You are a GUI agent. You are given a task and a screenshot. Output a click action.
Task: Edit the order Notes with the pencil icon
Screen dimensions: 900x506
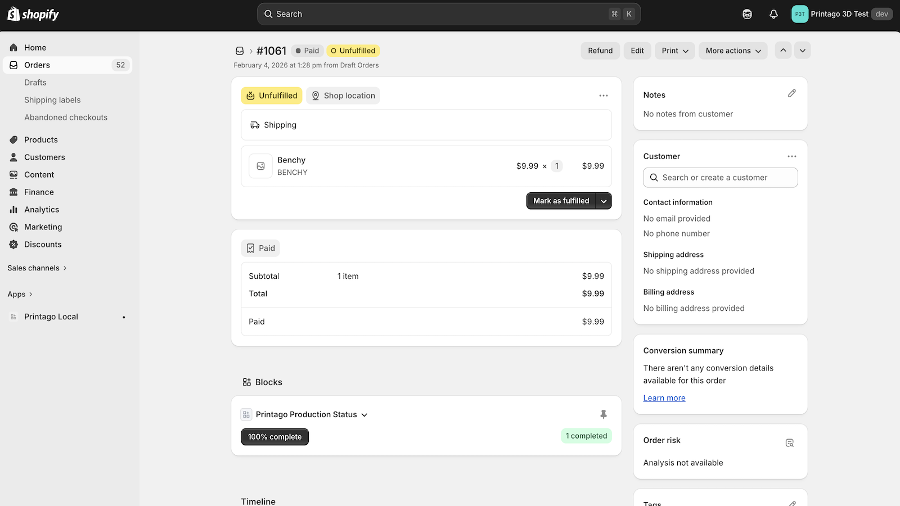[x=792, y=93]
